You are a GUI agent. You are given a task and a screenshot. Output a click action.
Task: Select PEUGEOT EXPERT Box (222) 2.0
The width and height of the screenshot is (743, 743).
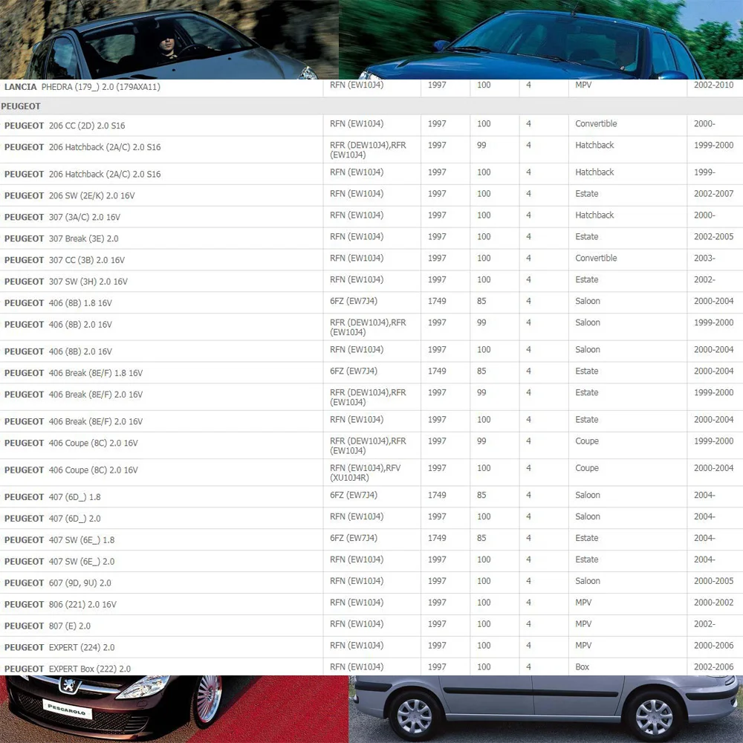point(68,669)
